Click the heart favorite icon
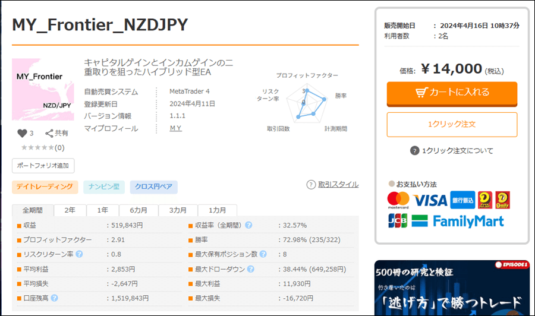 click(x=22, y=133)
